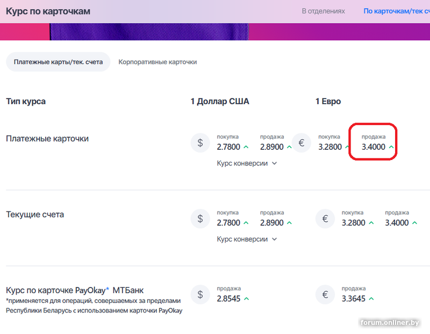Click euro icon in PayOkay rate row
Viewport: 430px width, 334px height.
pos(325,295)
